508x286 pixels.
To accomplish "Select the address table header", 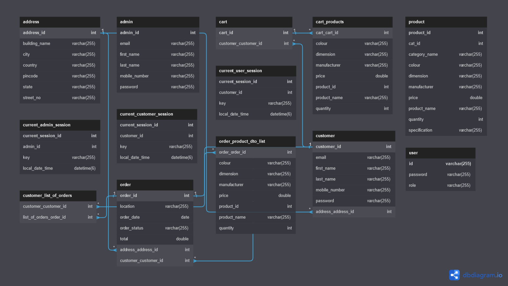I will 60,22.
